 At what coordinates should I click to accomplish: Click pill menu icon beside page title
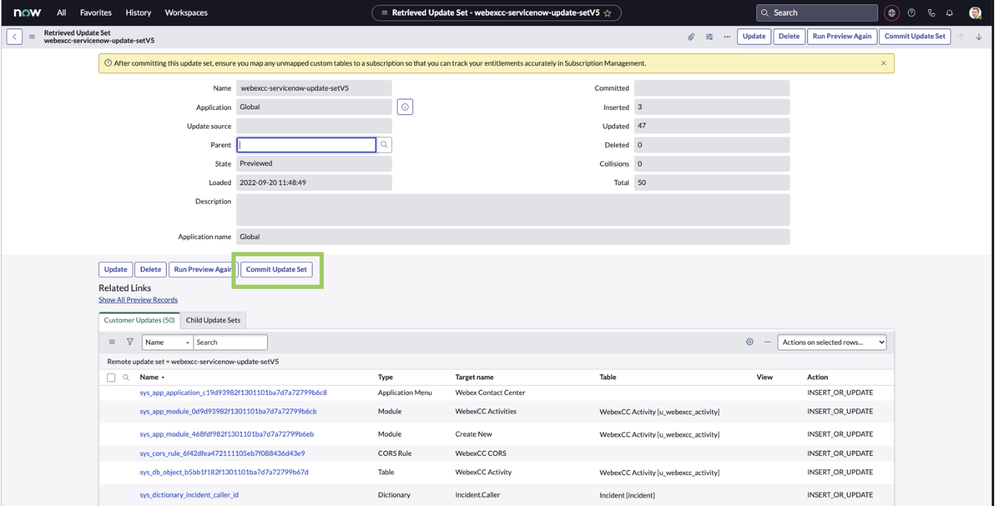point(384,13)
